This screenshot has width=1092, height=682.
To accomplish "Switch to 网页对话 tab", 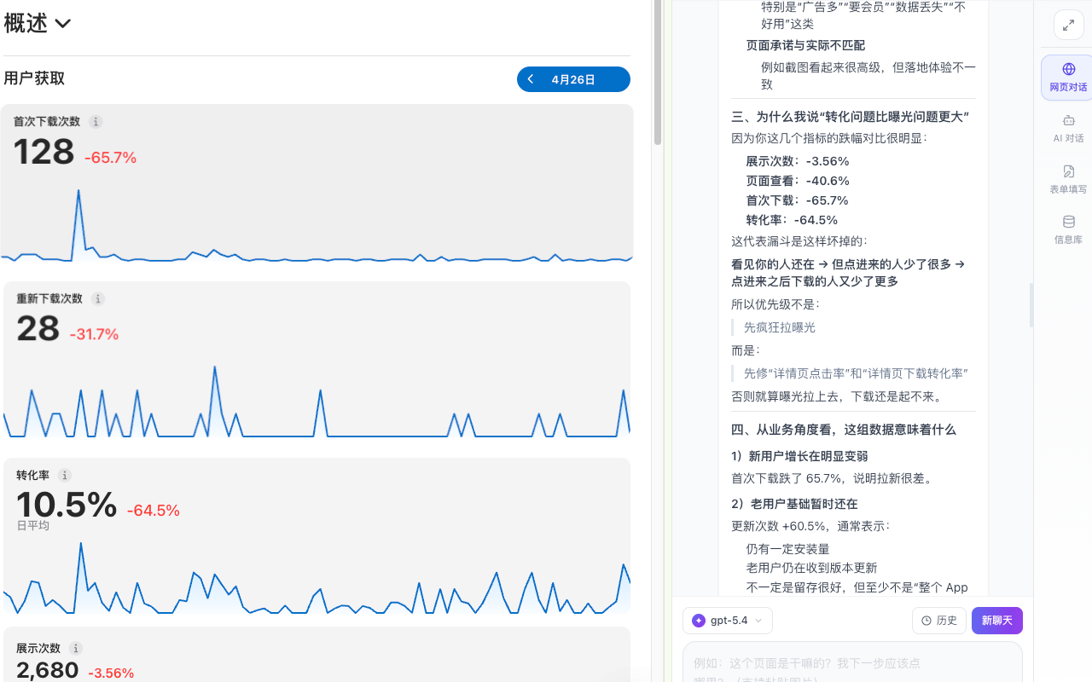I will click(x=1068, y=78).
